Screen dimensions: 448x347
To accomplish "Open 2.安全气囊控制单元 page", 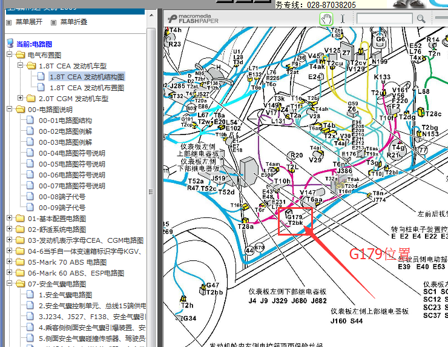I will pyautogui.click(x=92, y=306).
